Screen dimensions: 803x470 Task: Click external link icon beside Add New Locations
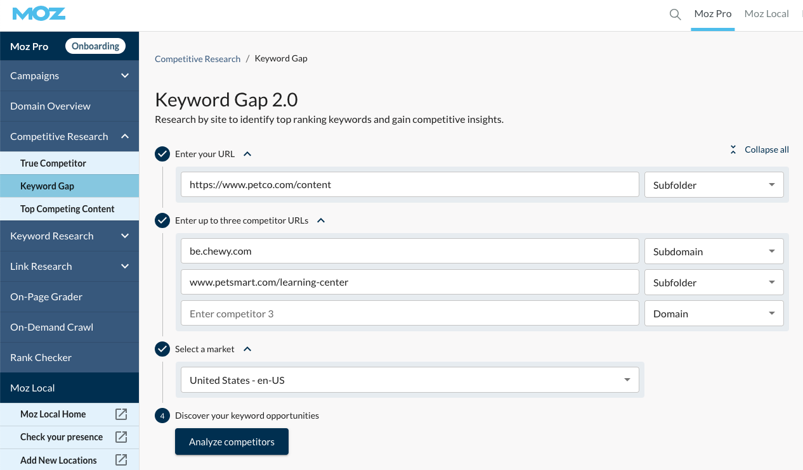(121, 460)
